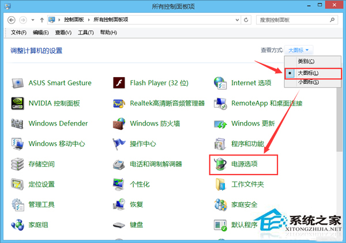Click the 控制面板 breadcrumb

click(74, 20)
